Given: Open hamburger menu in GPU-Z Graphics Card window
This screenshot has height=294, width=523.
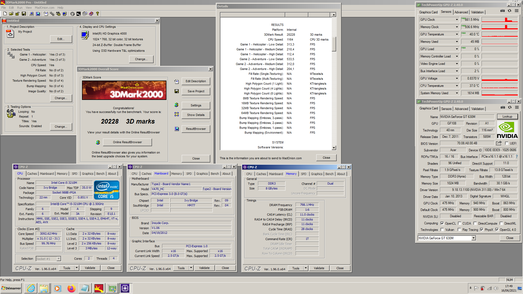Looking at the screenshot, I should coord(517,108).
